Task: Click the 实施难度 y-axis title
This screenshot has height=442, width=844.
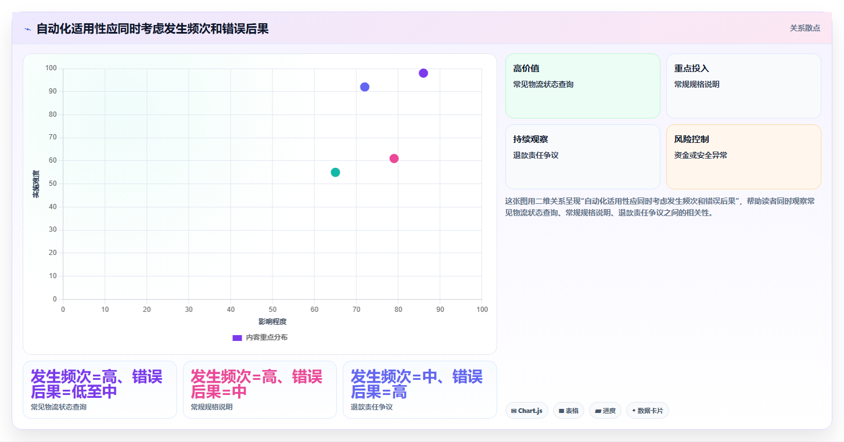Action: (x=36, y=184)
